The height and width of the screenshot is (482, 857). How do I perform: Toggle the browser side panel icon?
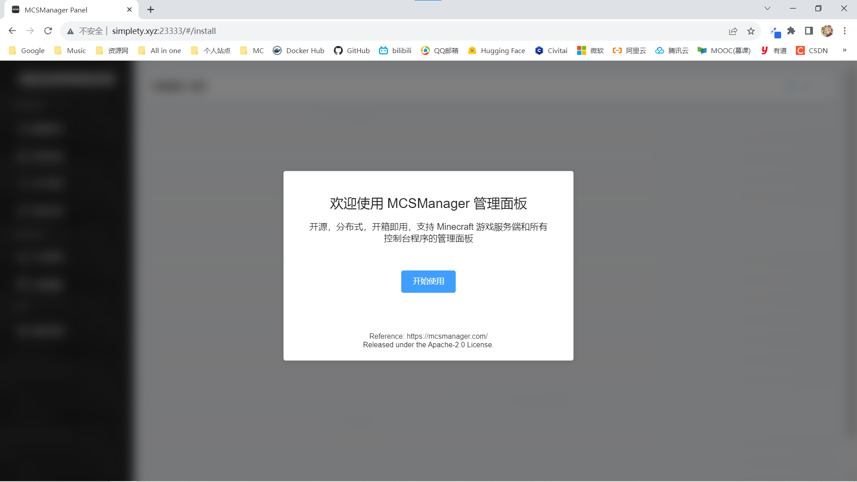coord(809,31)
